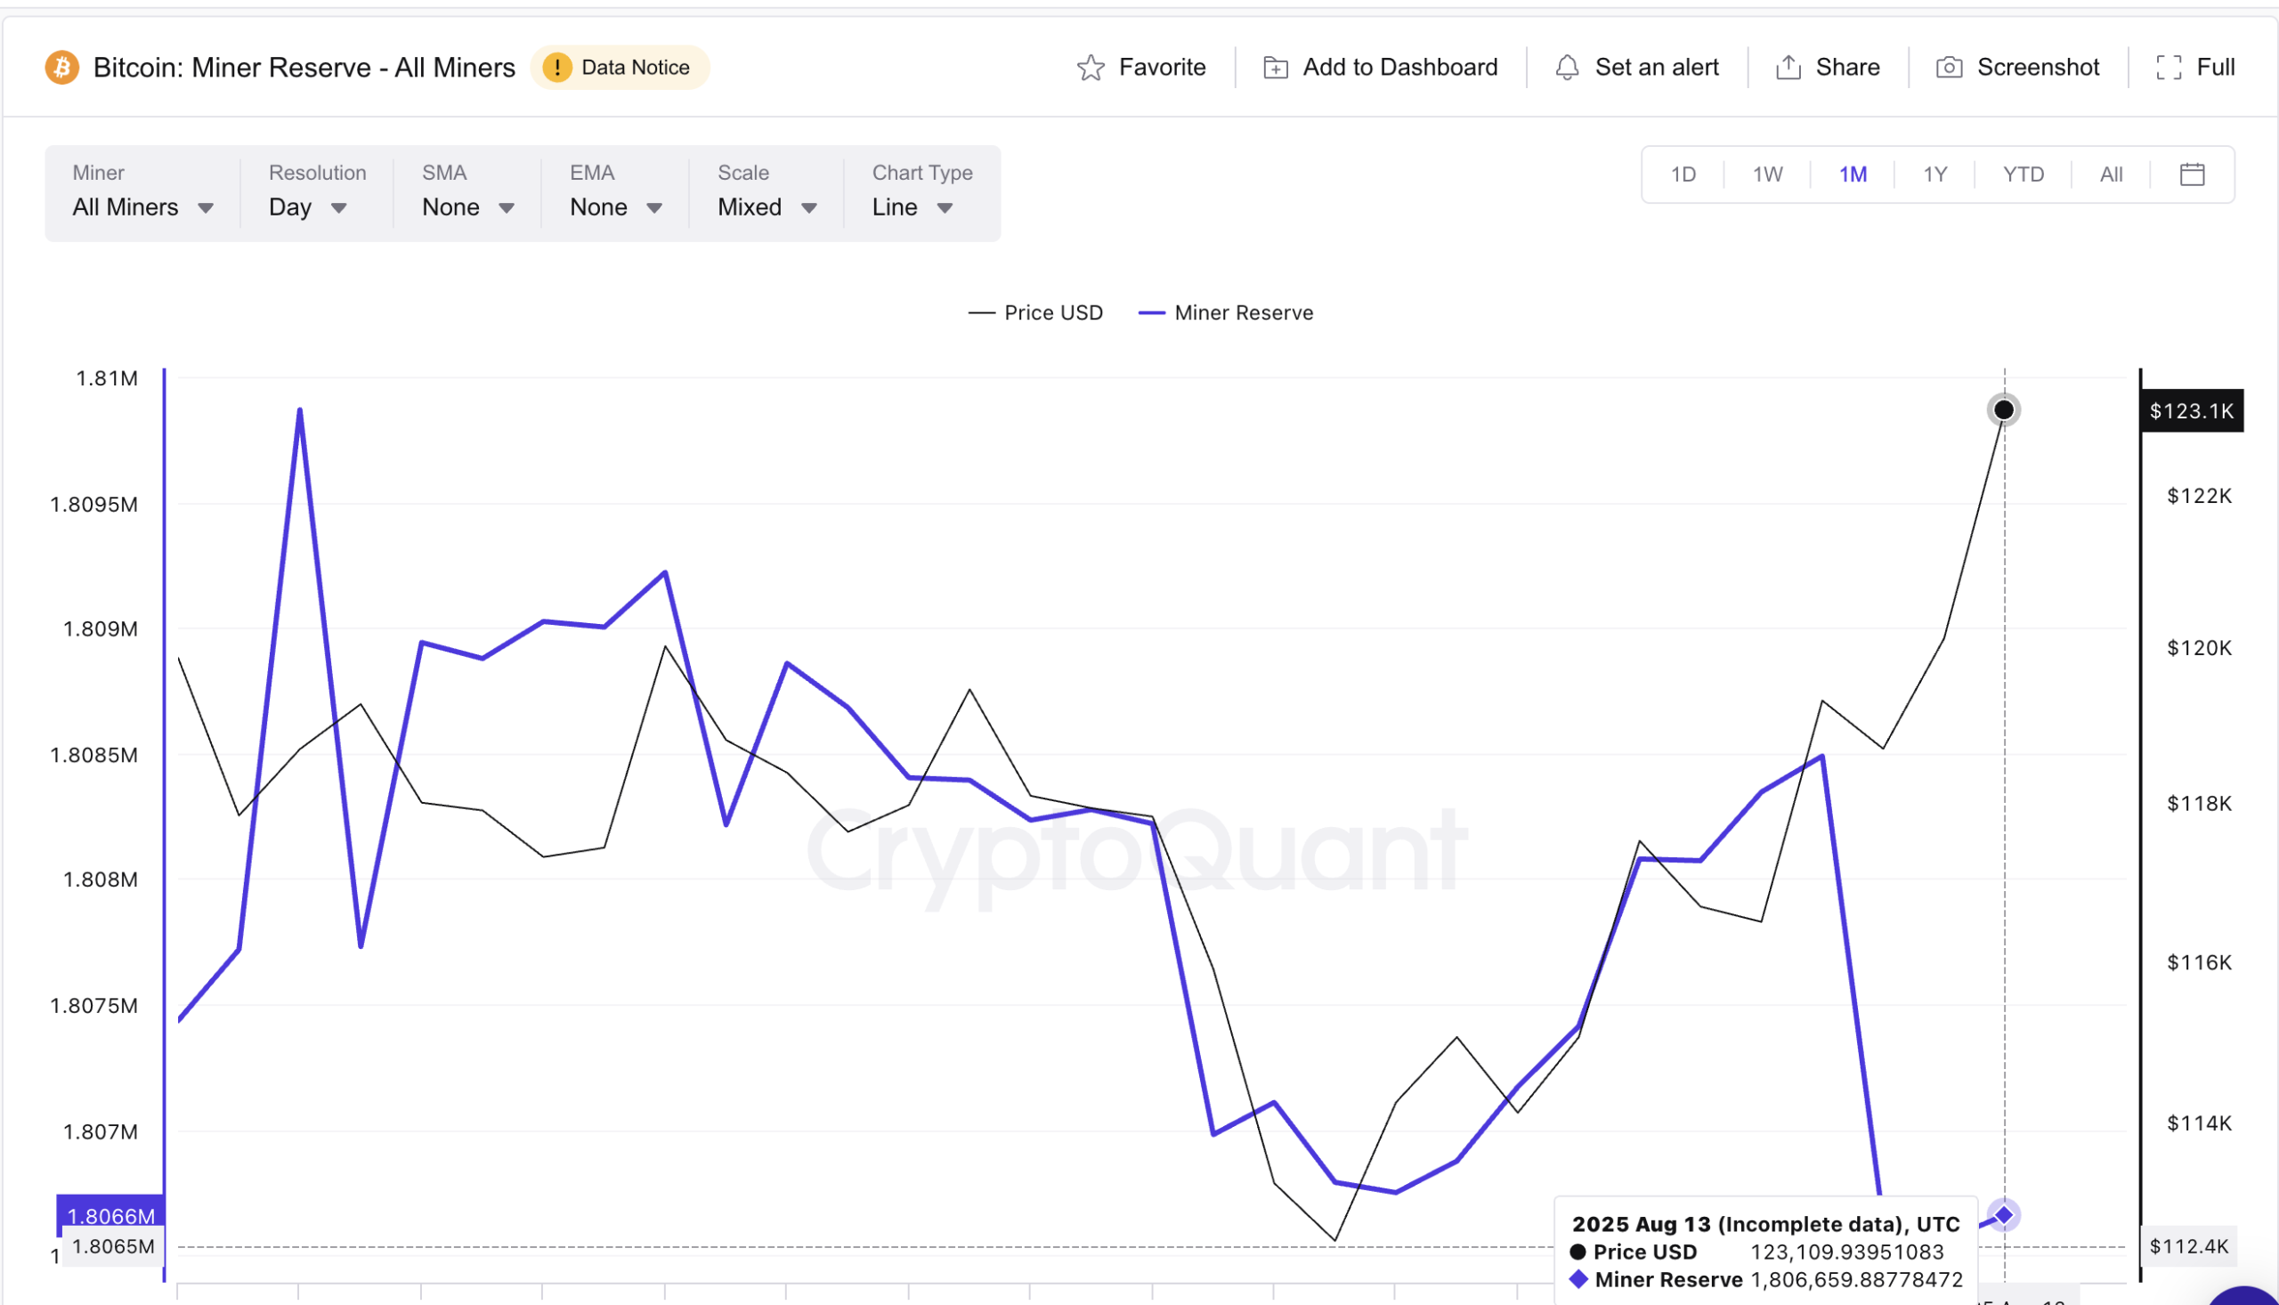Click the highlighted 1.8066M axis value
2279x1305 pixels.
coord(109,1215)
